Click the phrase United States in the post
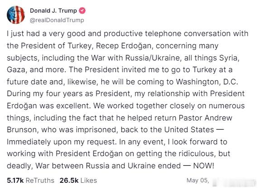Viewport: 259px width, 190px height. tap(189, 130)
